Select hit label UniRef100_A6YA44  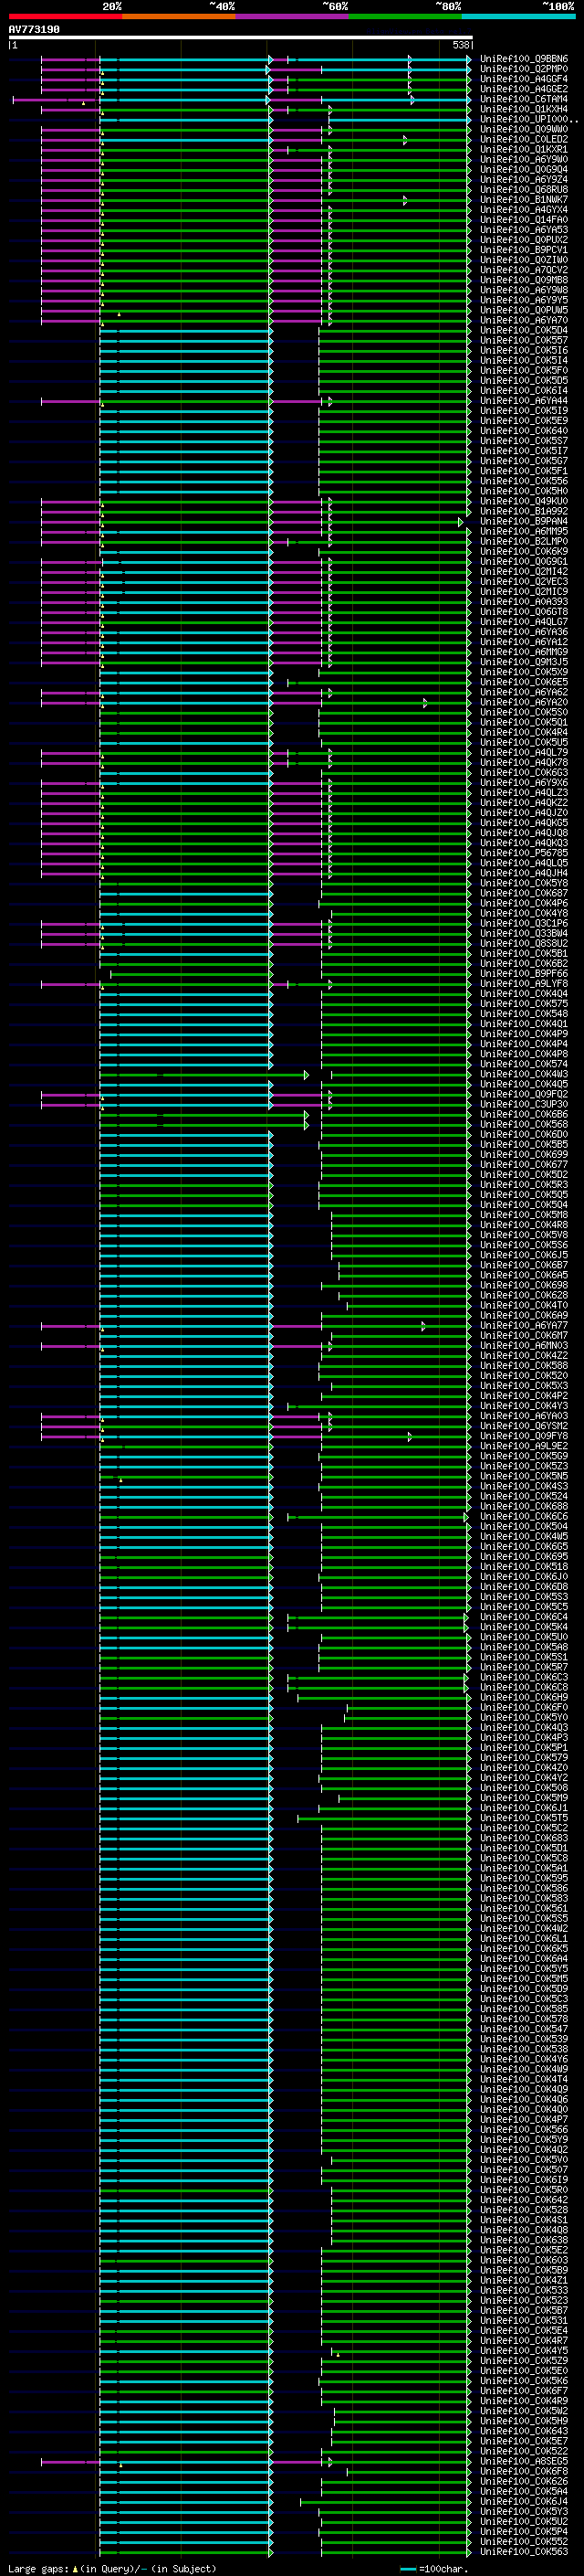(x=523, y=401)
